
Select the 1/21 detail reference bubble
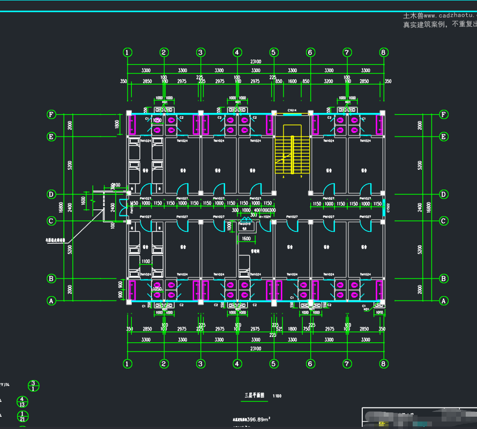click(x=23, y=416)
